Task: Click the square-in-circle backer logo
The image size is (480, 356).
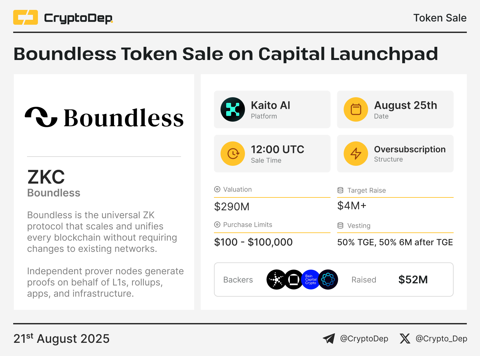Action: [293, 280]
